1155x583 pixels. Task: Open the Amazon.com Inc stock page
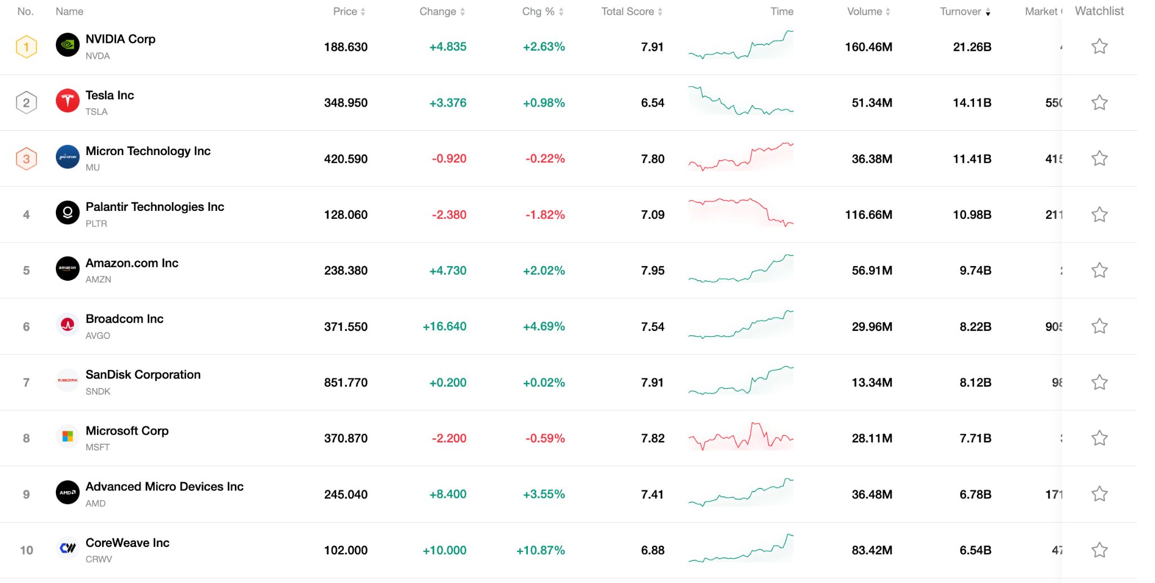[x=132, y=263]
